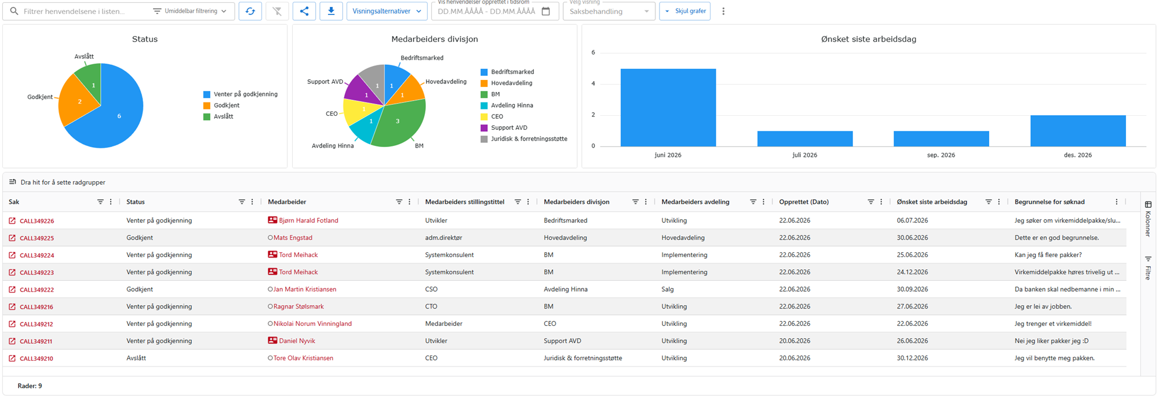Click the share icon button
1159x396 pixels.
pos(304,11)
